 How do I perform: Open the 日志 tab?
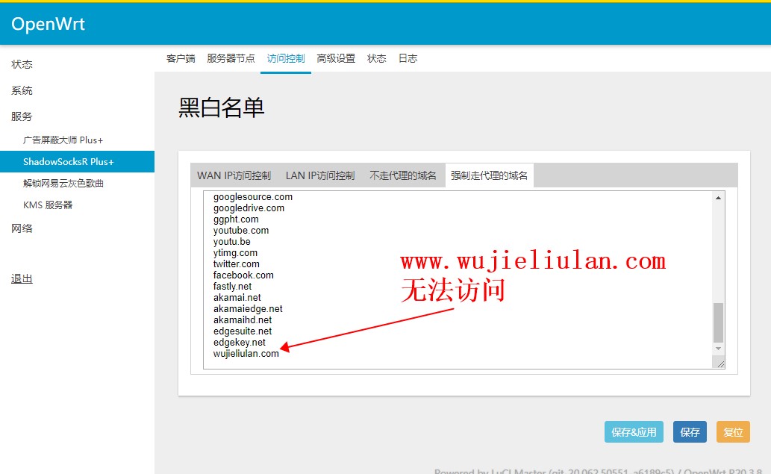pyautogui.click(x=408, y=57)
